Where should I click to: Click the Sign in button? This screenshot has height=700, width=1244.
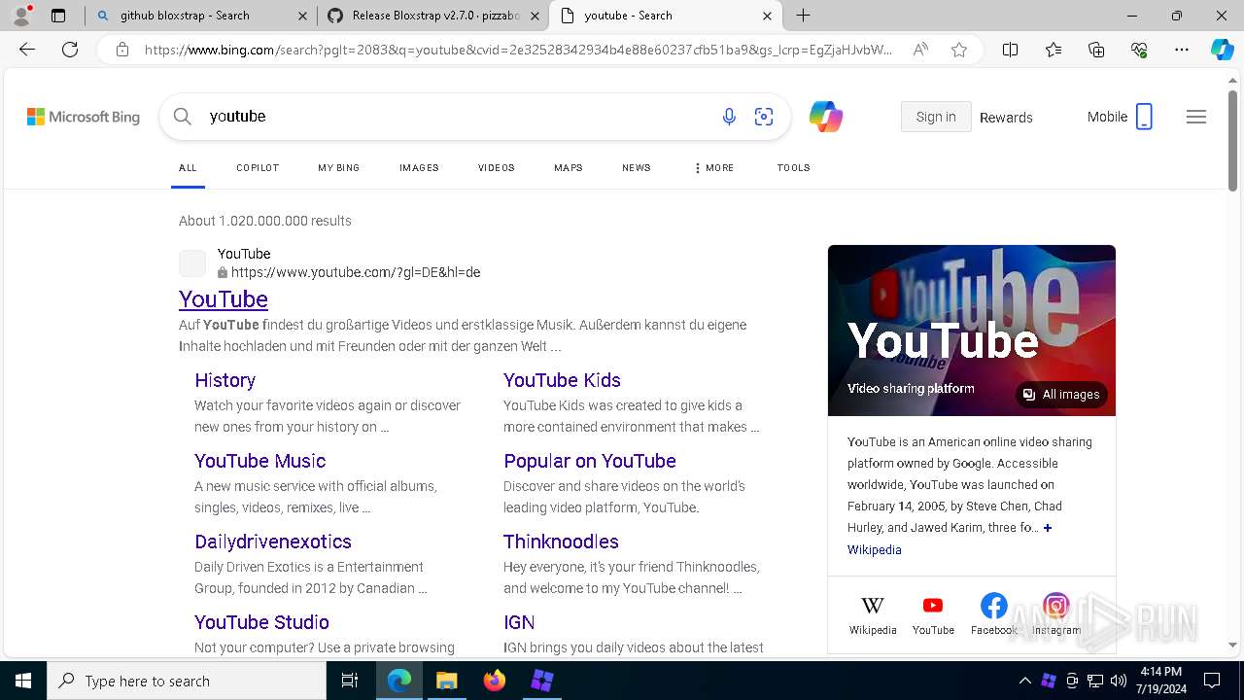click(x=936, y=117)
